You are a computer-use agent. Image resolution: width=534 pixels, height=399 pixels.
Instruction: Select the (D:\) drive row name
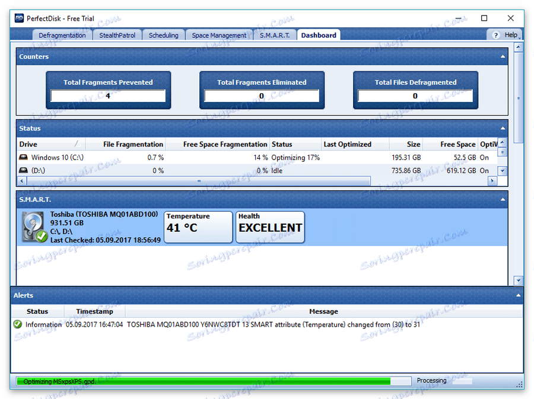(x=38, y=170)
